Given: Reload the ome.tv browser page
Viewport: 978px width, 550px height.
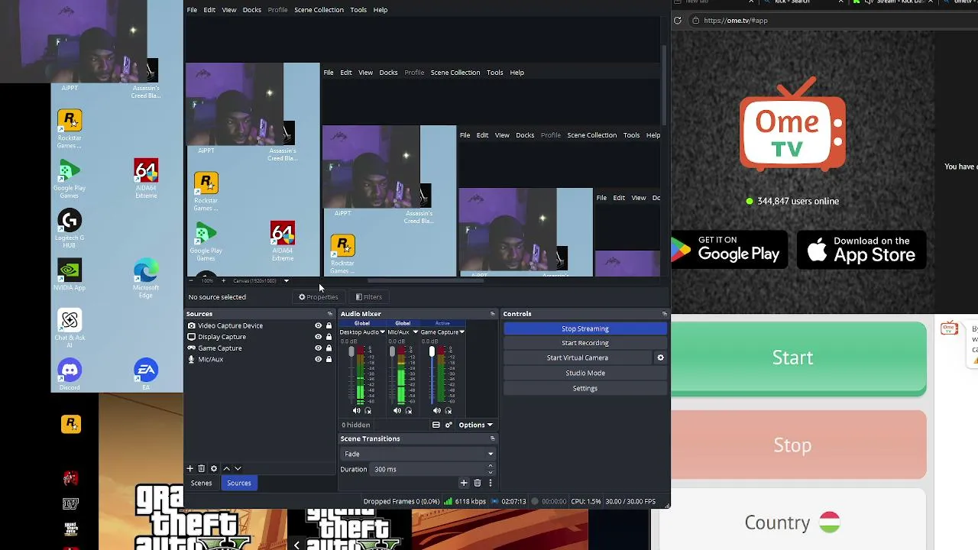Looking at the screenshot, I should click(x=678, y=21).
